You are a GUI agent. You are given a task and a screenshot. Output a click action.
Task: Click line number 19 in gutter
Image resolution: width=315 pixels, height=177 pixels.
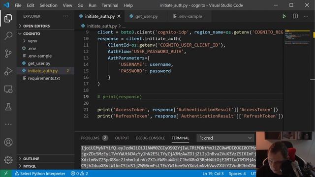86,97
